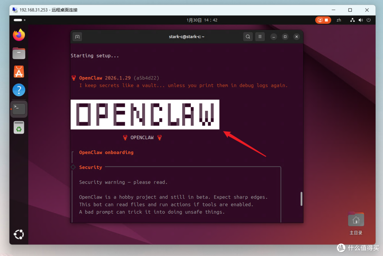This screenshot has width=383, height=256.
Task: Click the network icon in top bar
Action: (x=352, y=20)
